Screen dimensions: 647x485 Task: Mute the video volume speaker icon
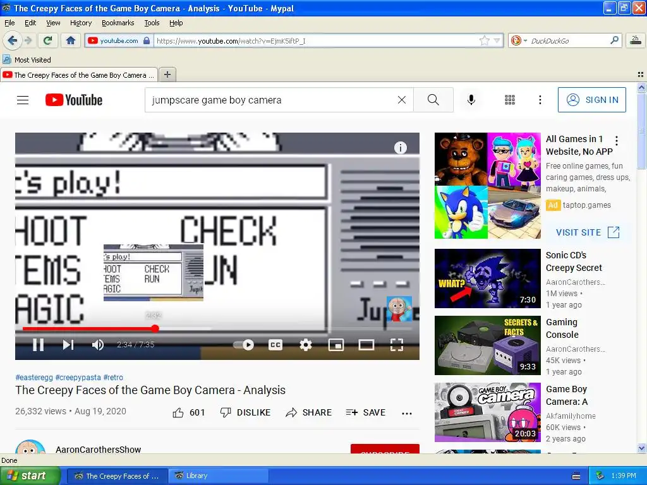[x=98, y=344]
